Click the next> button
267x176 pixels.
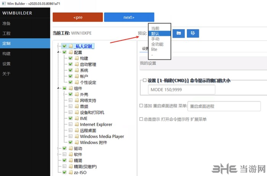(x=129, y=17)
